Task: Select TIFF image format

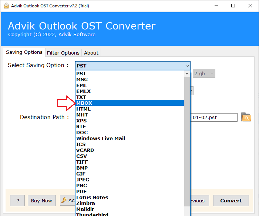Action: (x=129, y=162)
